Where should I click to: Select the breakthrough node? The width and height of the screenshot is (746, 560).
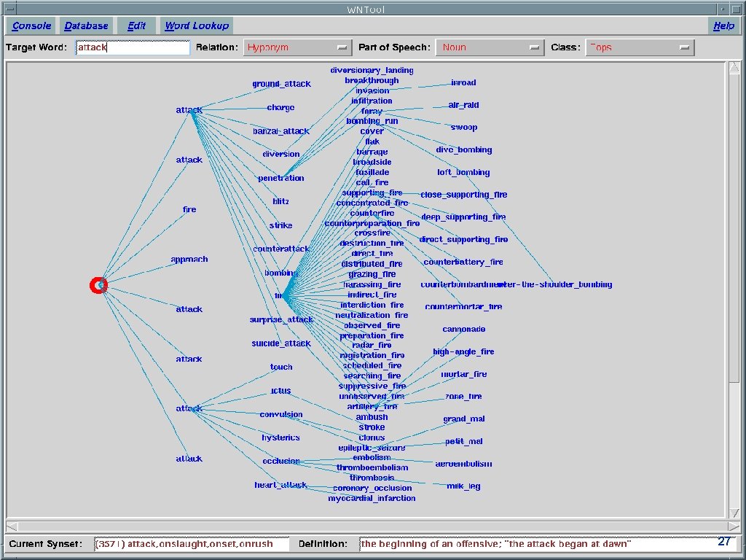tap(372, 80)
